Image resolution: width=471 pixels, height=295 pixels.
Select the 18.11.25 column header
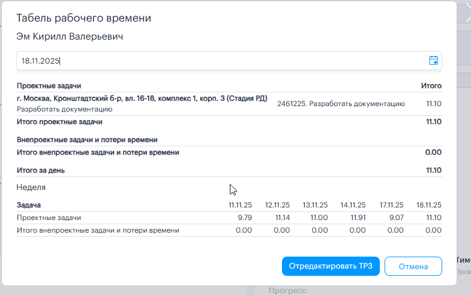429,205
